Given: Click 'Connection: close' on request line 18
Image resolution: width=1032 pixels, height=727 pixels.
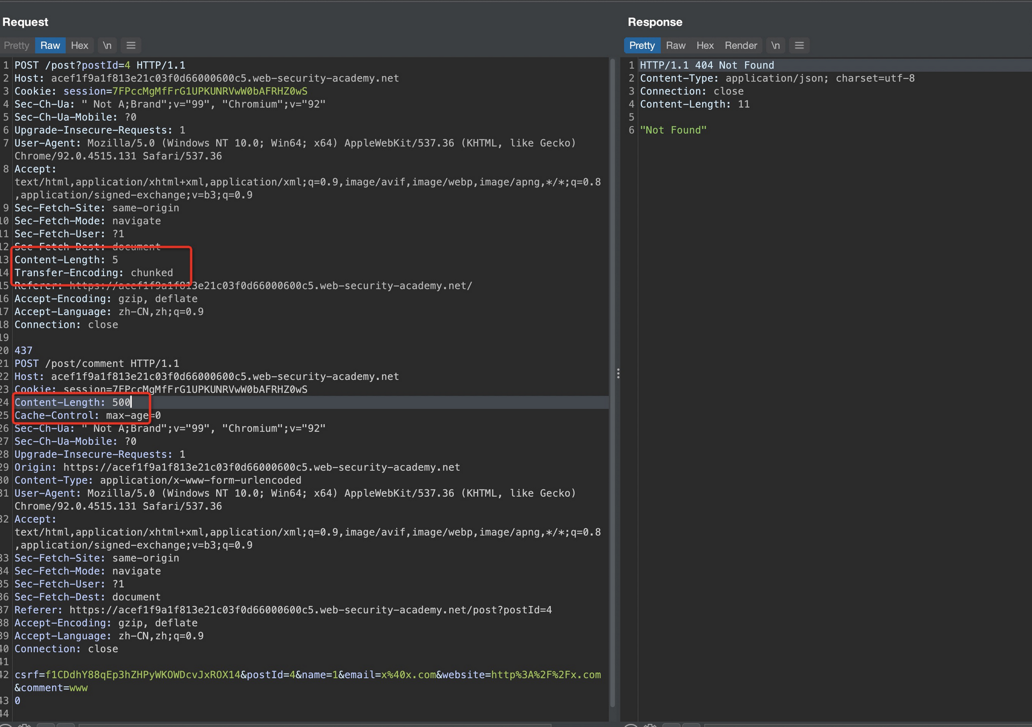Looking at the screenshot, I should click(66, 325).
